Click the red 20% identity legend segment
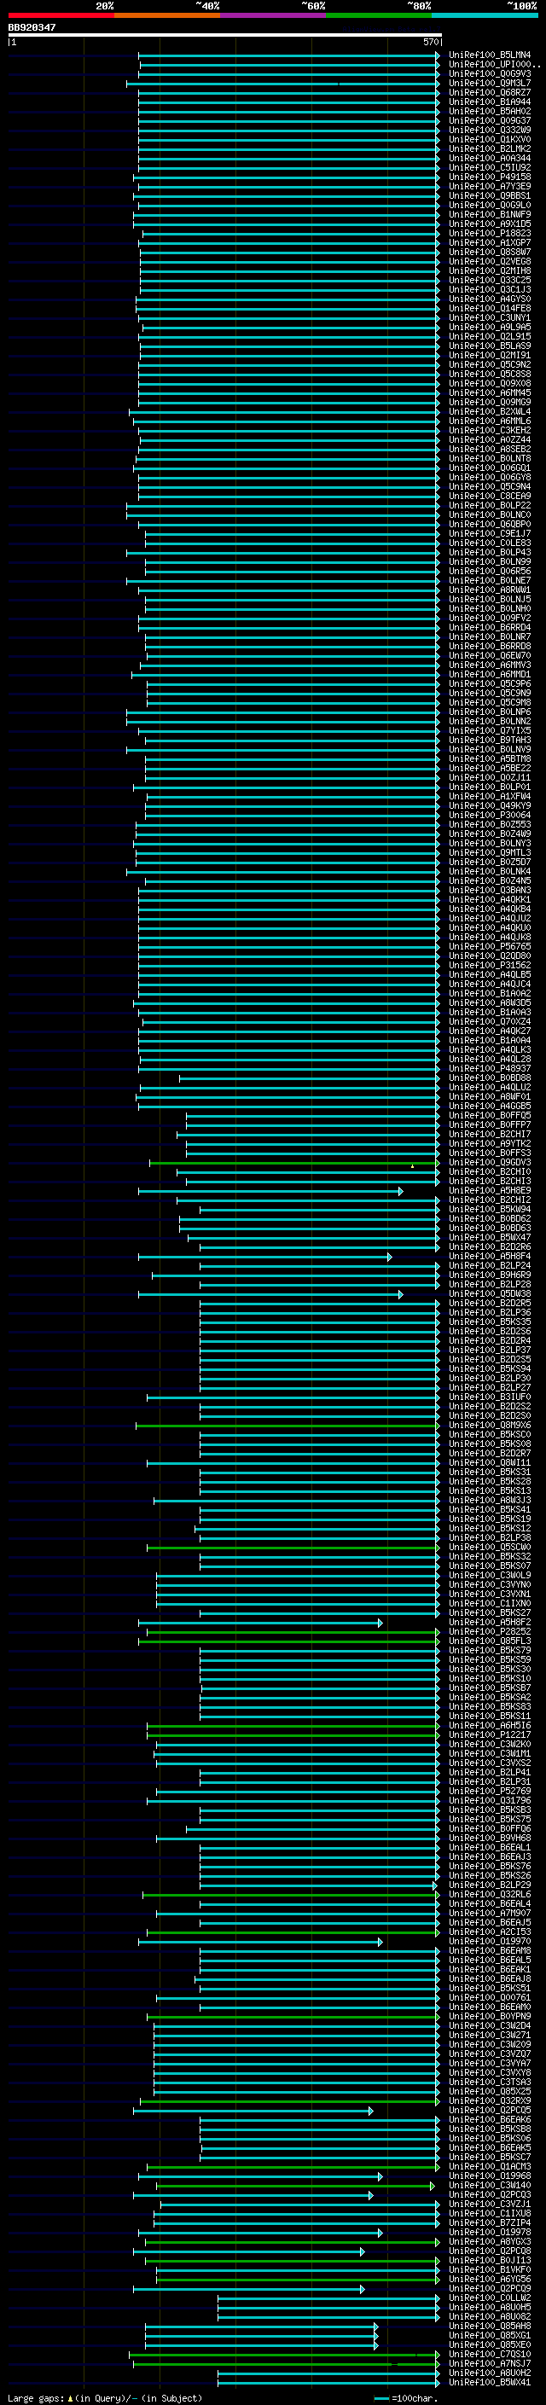This screenshot has height=2405, width=546. tap(61, 15)
